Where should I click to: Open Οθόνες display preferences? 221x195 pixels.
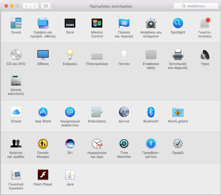tap(43, 55)
